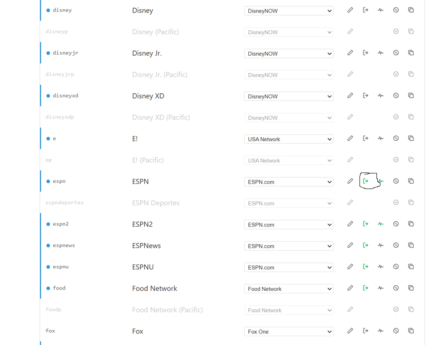Disable the Disney channel via the circle-slash icon
439x345 pixels.
(396, 10)
